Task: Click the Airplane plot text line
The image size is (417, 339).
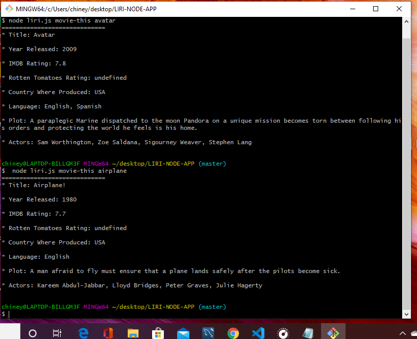Action: (171, 271)
